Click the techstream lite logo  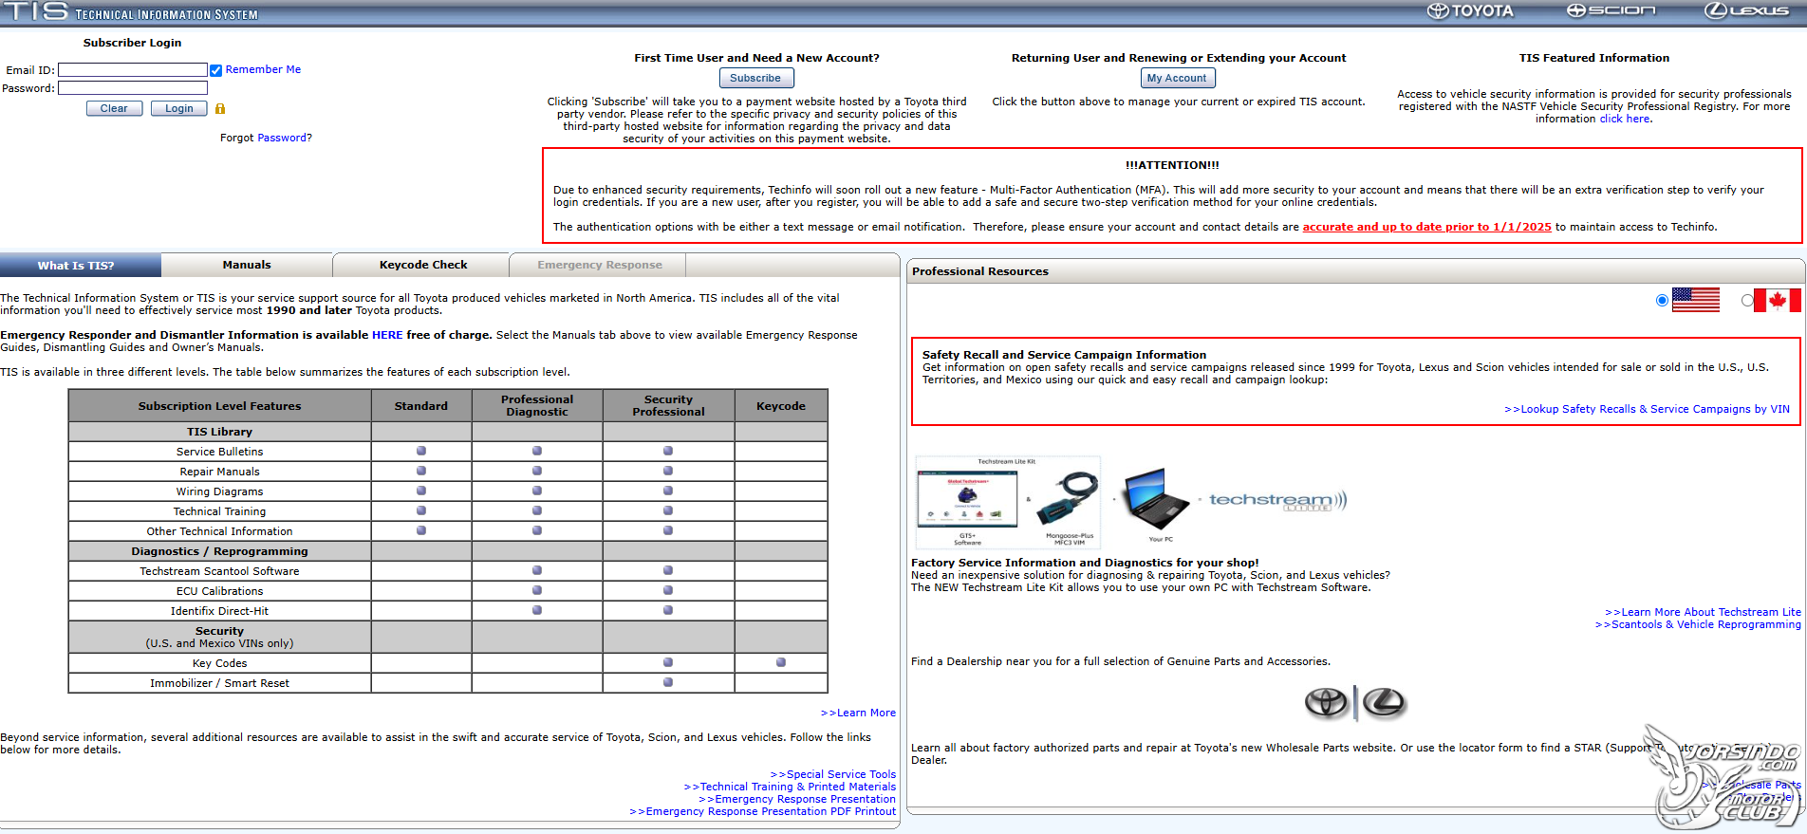pos(1277,500)
